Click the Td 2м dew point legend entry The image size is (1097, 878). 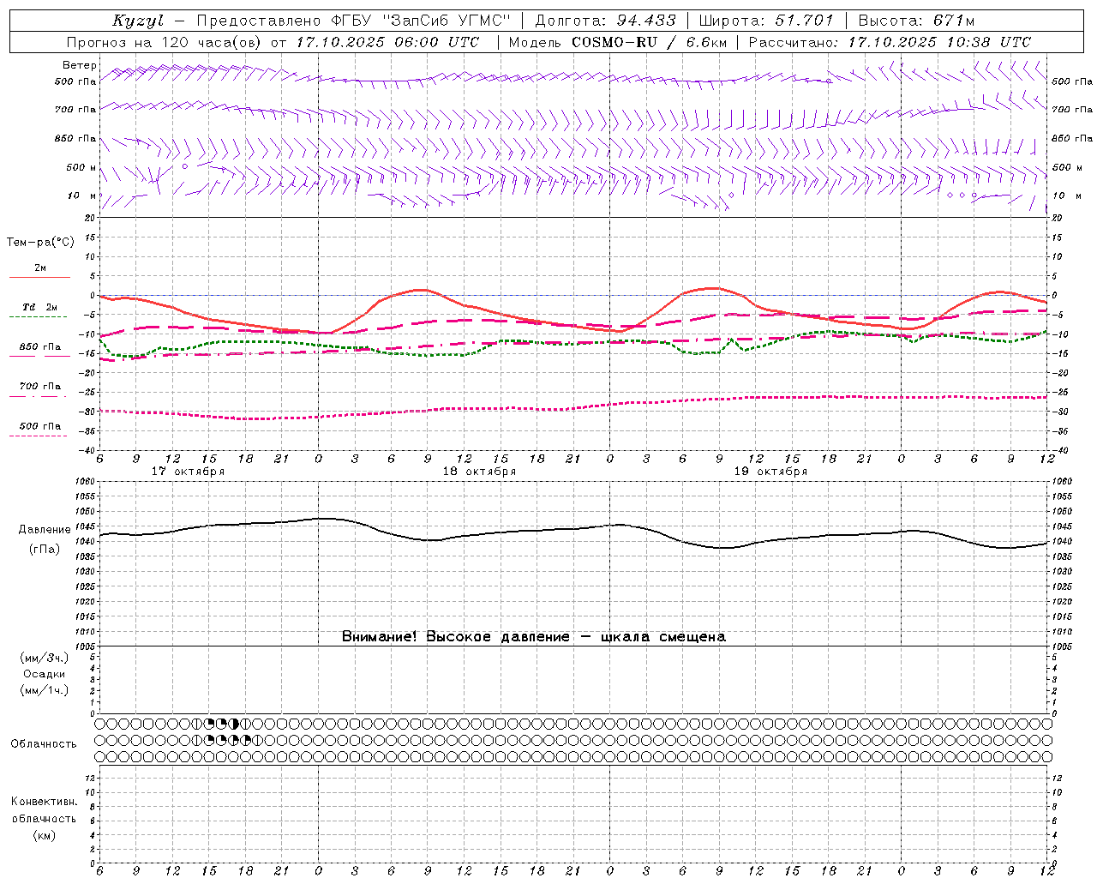click(40, 307)
